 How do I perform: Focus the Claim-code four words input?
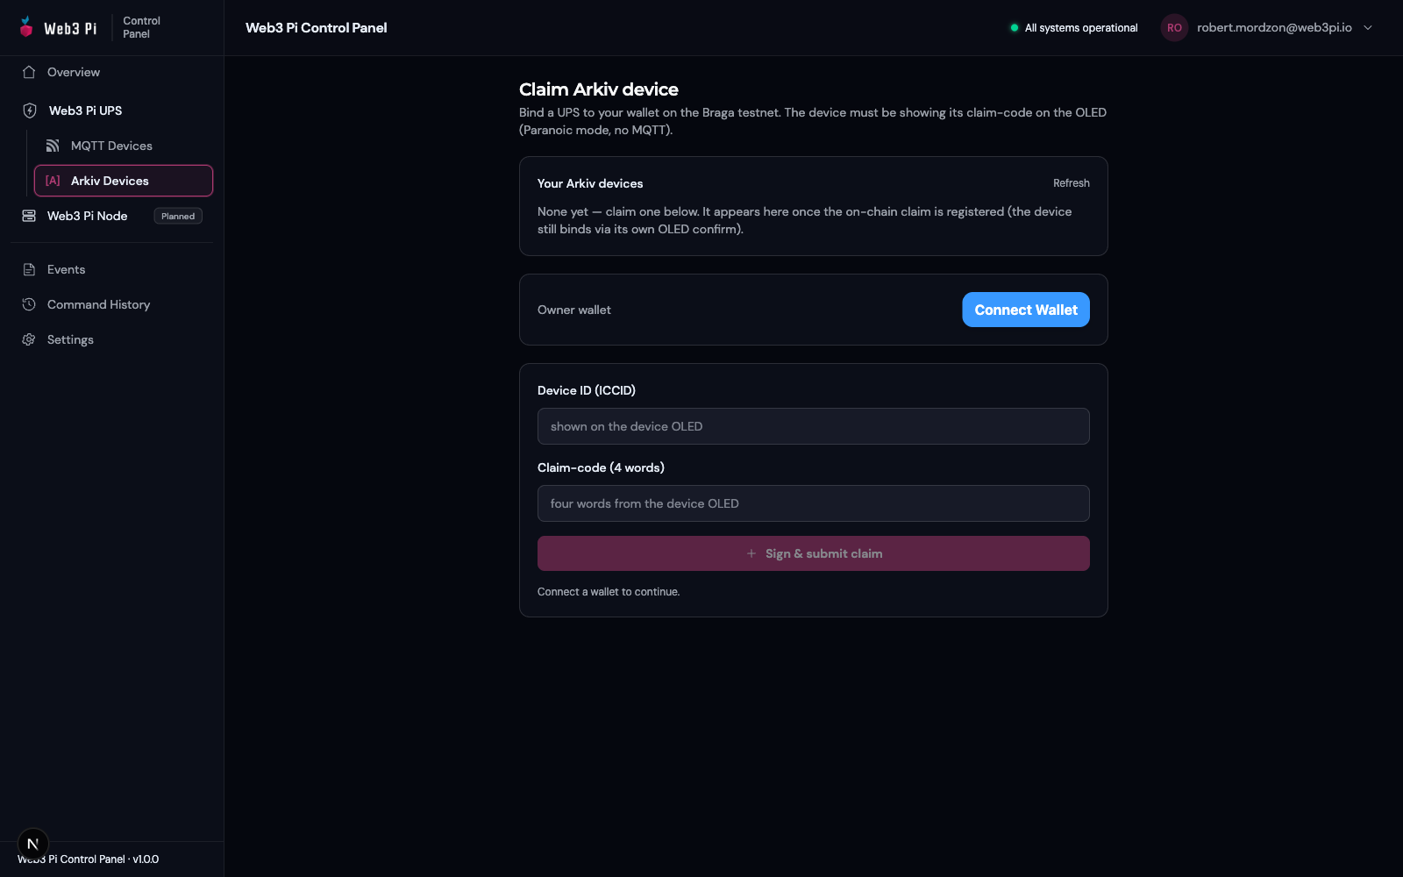pos(814,503)
